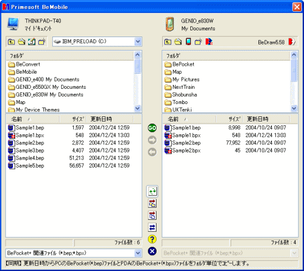Select the Map folder in PDA pane
This screenshot has height=271, width=304.
(173, 72)
